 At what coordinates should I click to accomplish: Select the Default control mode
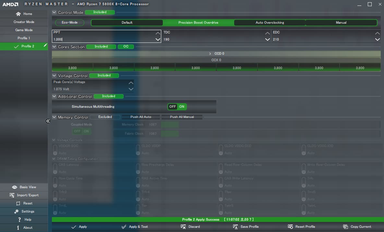127,22
